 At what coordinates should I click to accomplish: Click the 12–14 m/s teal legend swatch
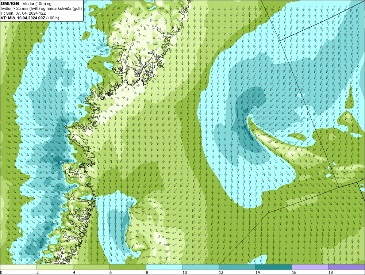pyautogui.click(x=237, y=267)
